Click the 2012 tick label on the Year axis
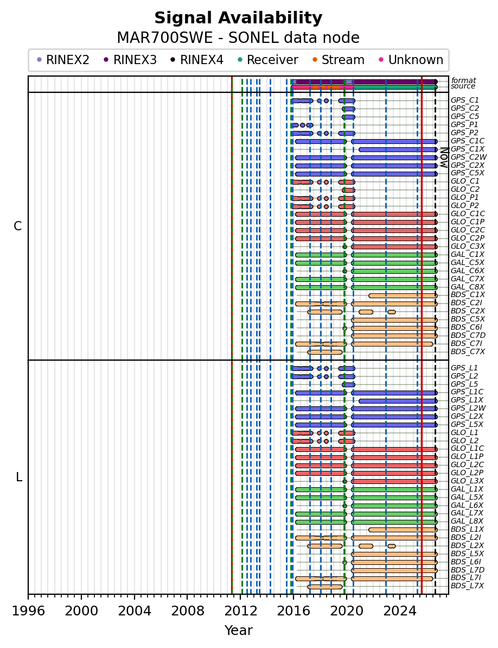 [x=240, y=611]
